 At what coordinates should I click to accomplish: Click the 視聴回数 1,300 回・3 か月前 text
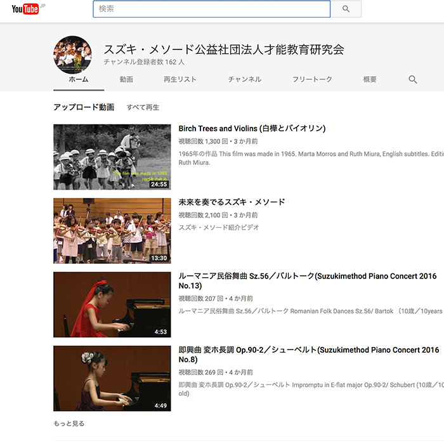pos(218,141)
